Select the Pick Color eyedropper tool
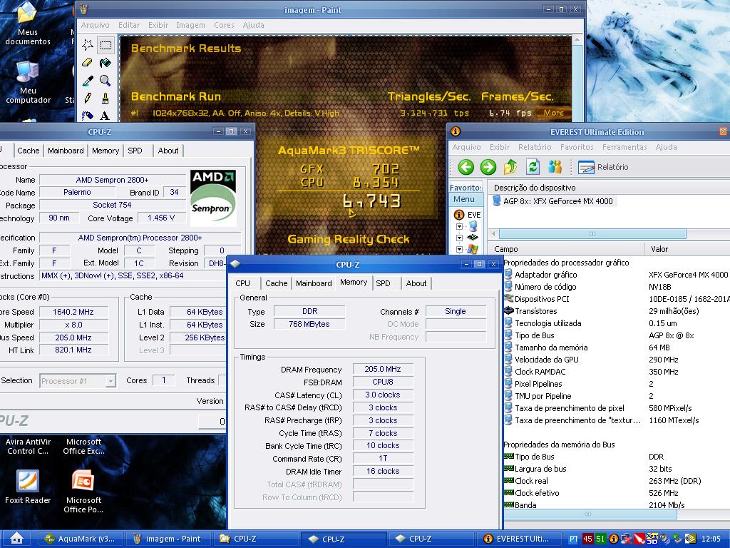This screenshot has height=548, width=730. (x=88, y=81)
